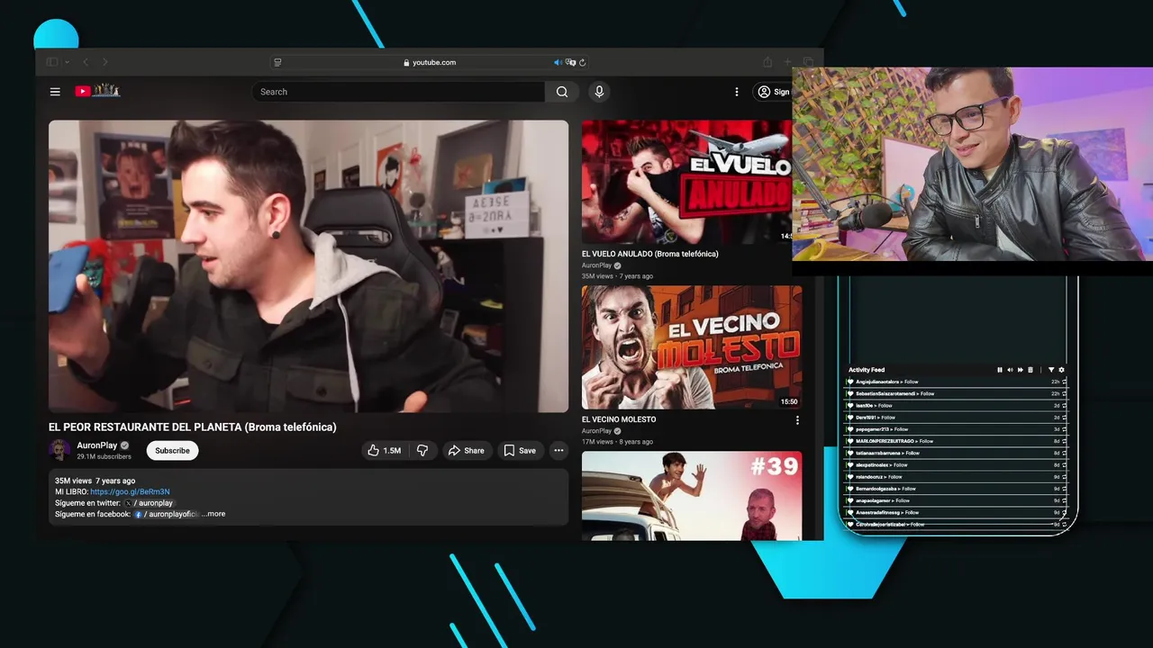Like the video with 1.5M likes

(x=385, y=450)
